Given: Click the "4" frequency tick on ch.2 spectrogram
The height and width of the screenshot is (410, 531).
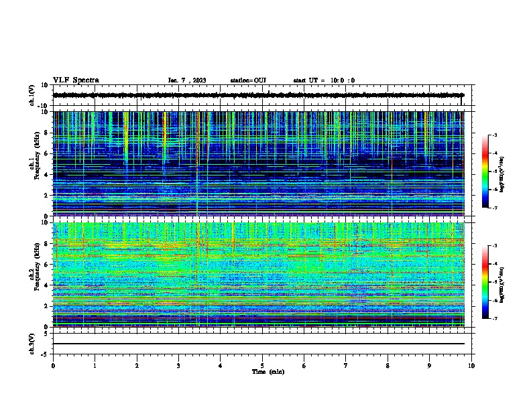Looking at the screenshot, I should click(x=46, y=285).
